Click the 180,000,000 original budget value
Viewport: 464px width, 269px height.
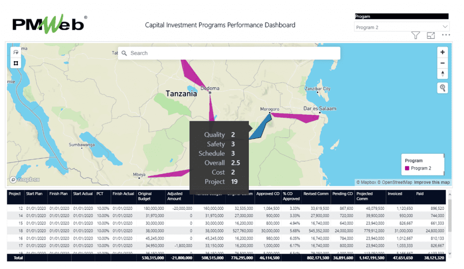pyautogui.click(x=154, y=208)
